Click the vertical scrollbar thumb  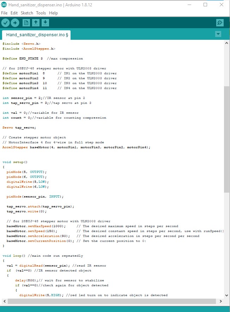pos(226,139)
